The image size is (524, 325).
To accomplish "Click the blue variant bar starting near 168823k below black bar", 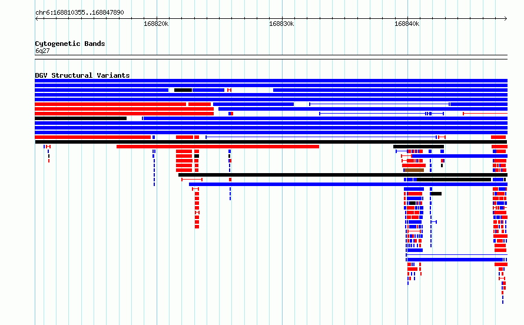I will tap(348, 184).
